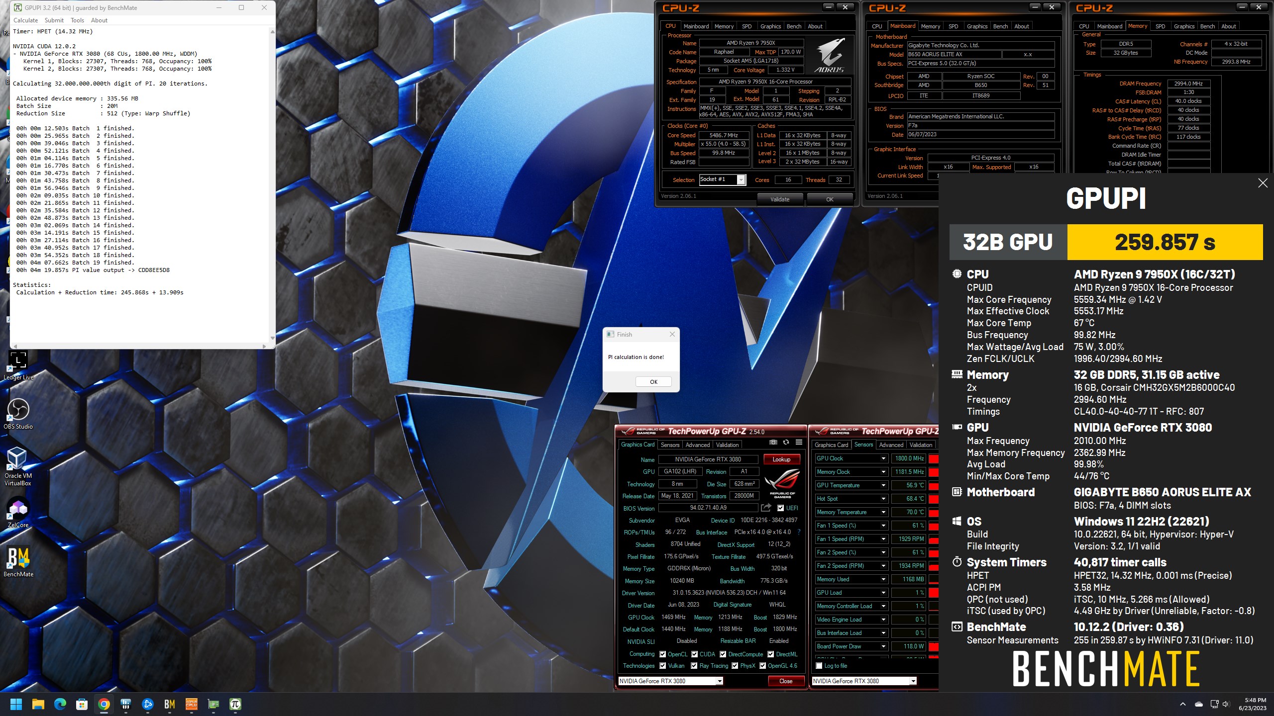The height and width of the screenshot is (716, 1274).
Task: Click BIOS export share icon in GPU-Z
Action: coord(766,508)
